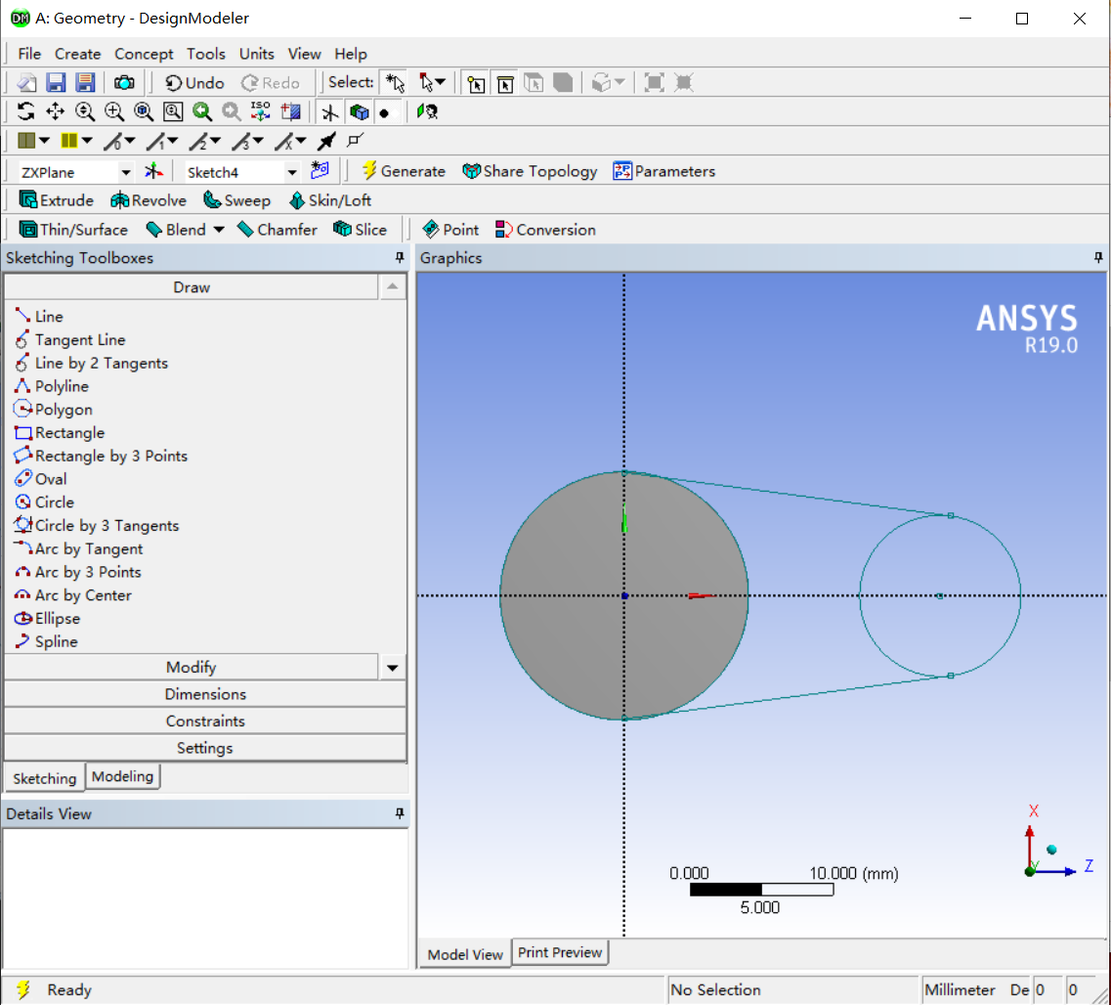Select the Spline draw tool
Viewport: 1111px width, 1005px height.
tap(47, 641)
